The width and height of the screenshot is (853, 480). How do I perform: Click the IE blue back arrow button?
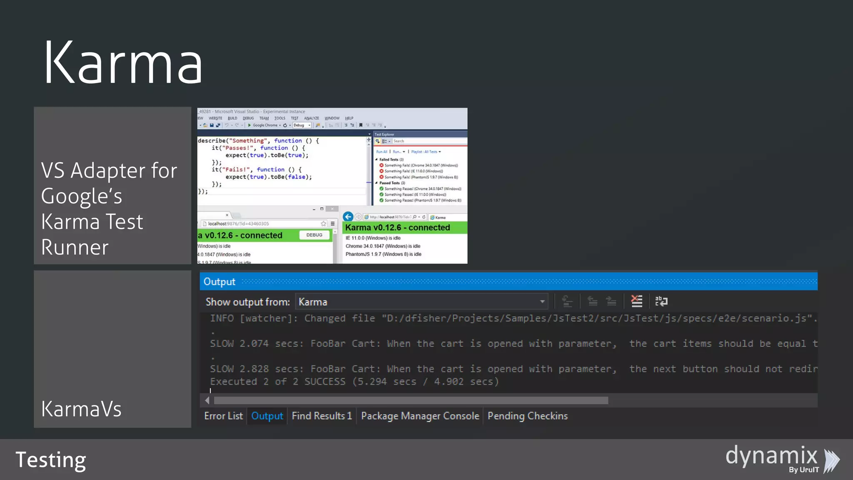click(348, 217)
